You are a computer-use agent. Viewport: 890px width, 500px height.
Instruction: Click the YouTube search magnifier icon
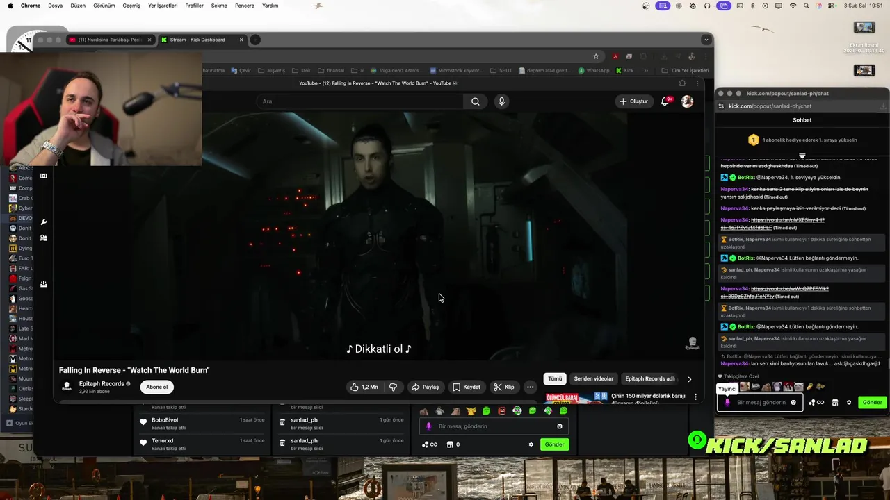tap(475, 101)
